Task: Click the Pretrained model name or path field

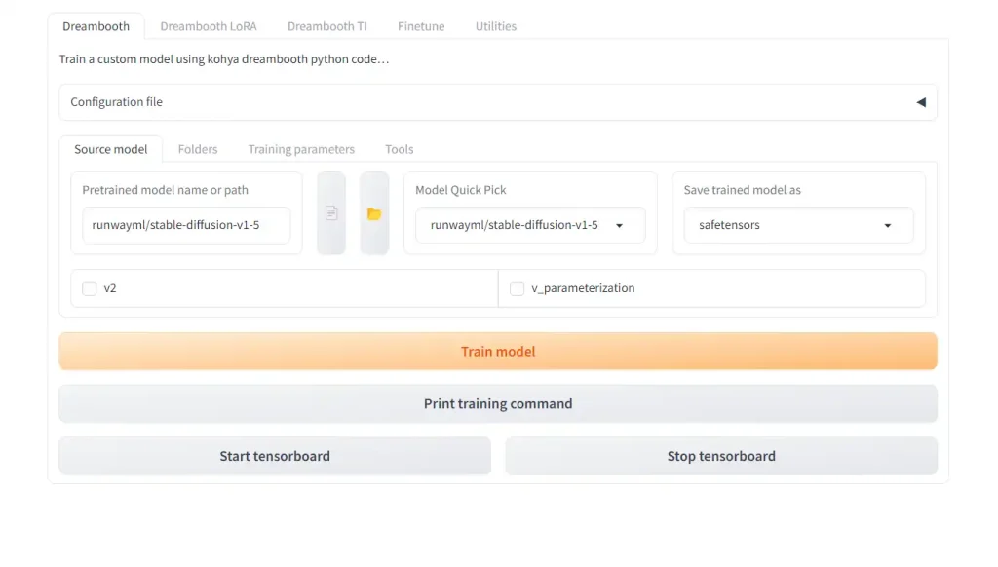Action: [186, 225]
